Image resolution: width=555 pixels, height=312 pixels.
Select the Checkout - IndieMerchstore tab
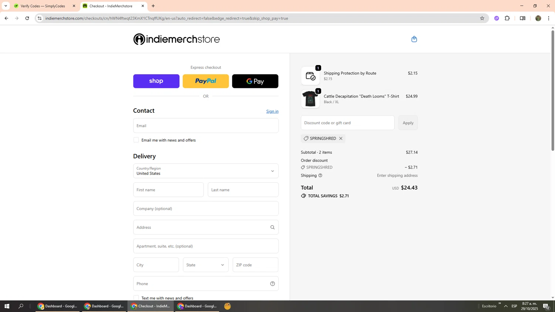point(111,6)
